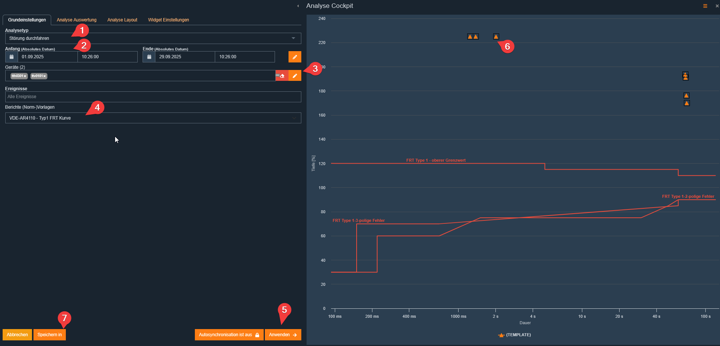
Task: Click the Anfang time field showing 10:26:00
Action: (x=107, y=57)
